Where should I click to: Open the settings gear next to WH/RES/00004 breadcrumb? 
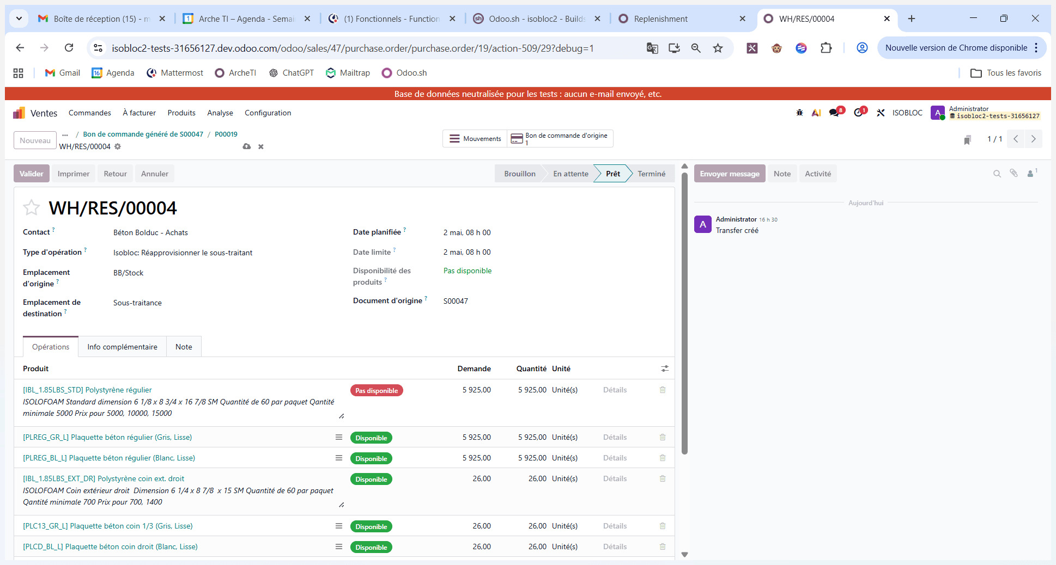(x=118, y=146)
